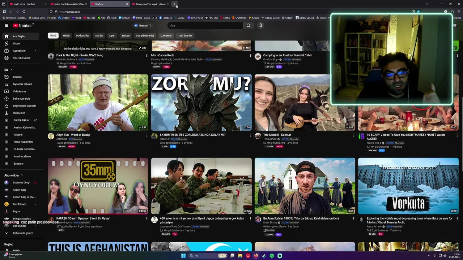The image size is (463, 260).
Task: Open Oynatma listeleri in sidebar
Action: pyautogui.click(x=22, y=84)
